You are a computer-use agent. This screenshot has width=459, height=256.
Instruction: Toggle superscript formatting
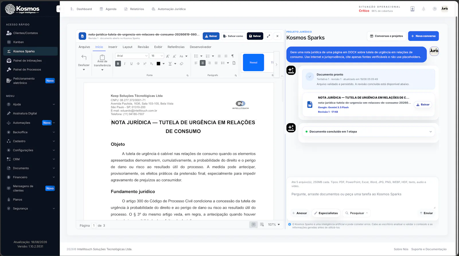145,64
